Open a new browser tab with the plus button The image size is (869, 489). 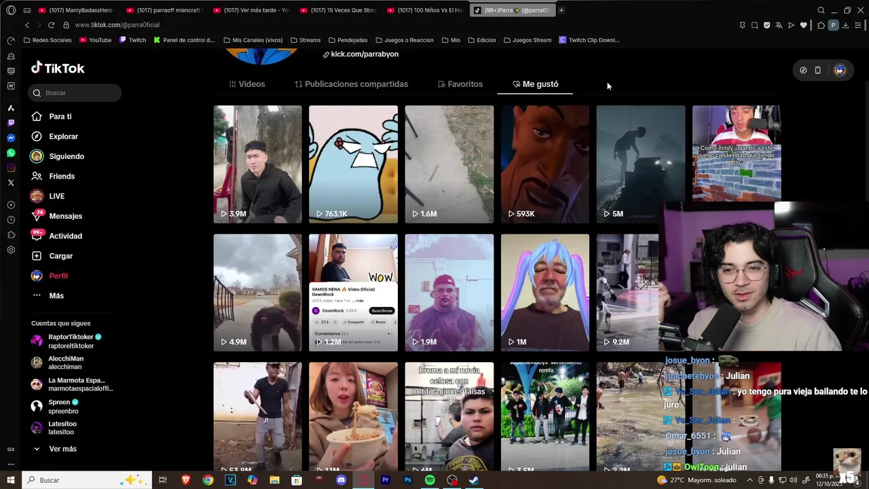click(x=561, y=10)
